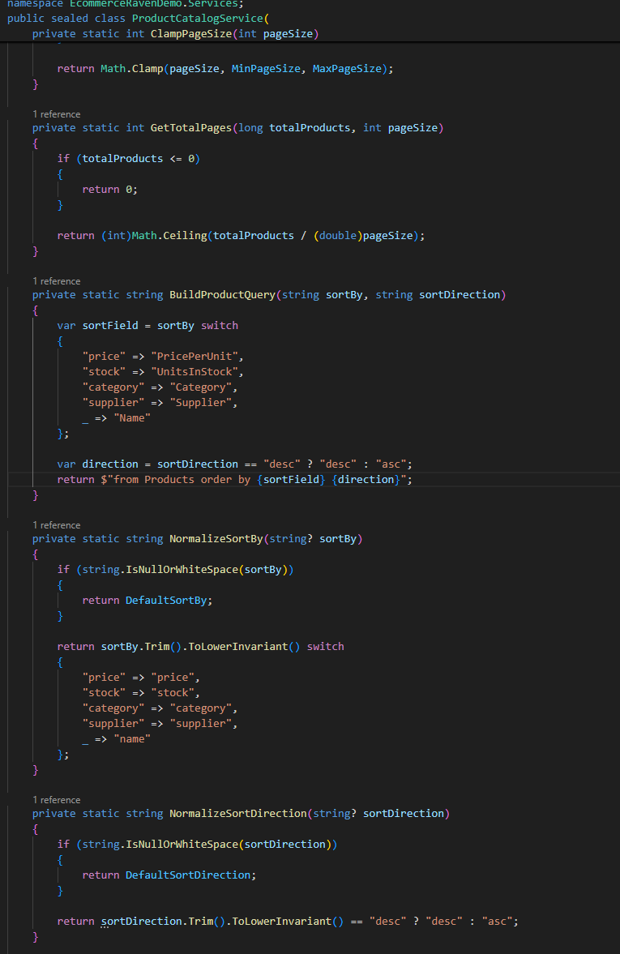The height and width of the screenshot is (954, 620).
Task: Select the ClampPageSize sticky scroll header line
Action: [175, 34]
